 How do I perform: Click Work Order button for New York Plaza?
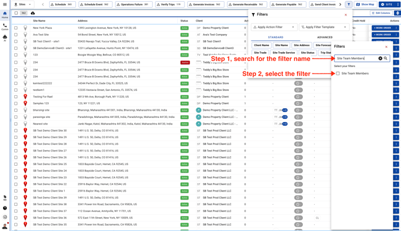coord(382,28)
